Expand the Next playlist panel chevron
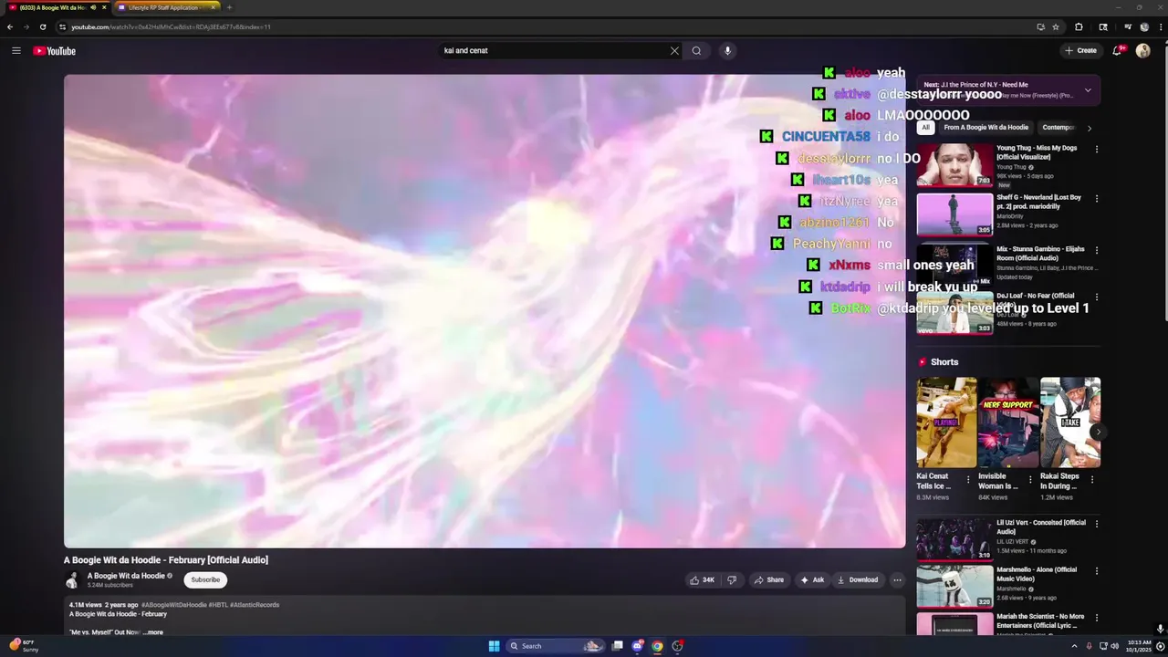Viewport: 1168px width, 657px height. pyautogui.click(x=1088, y=90)
